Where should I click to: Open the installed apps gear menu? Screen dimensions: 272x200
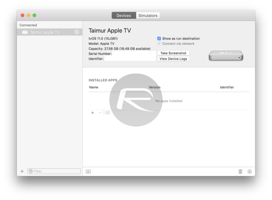pyautogui.click(x=108, y=113)
